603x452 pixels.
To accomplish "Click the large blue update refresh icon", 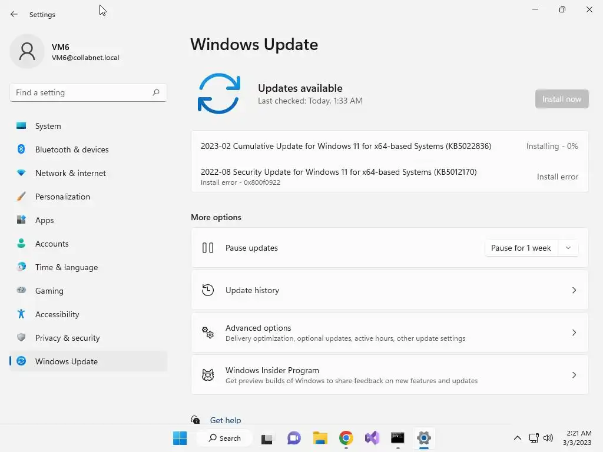I will coord(219,94).
